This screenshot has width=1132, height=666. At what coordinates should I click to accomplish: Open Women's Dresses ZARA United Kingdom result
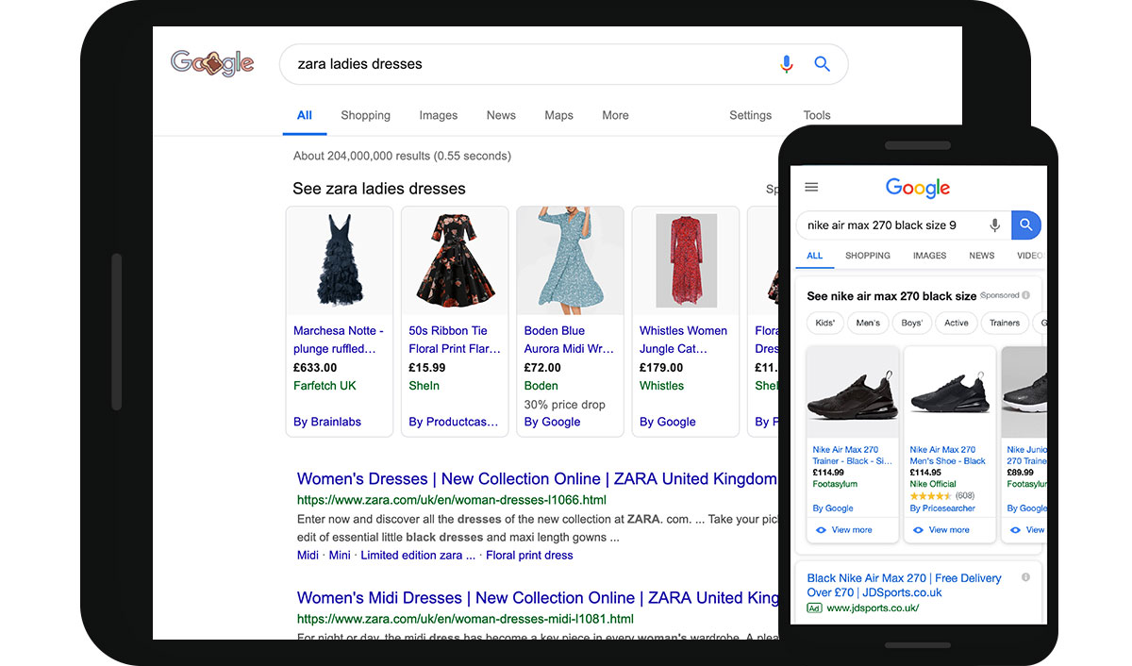[x=536, y=478]
